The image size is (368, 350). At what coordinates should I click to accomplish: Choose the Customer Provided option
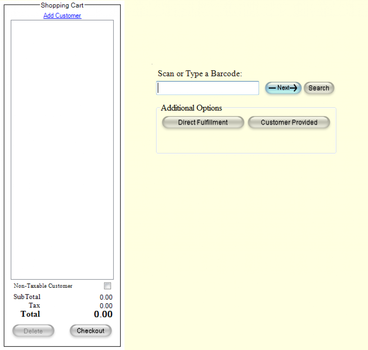click(289, 122)
